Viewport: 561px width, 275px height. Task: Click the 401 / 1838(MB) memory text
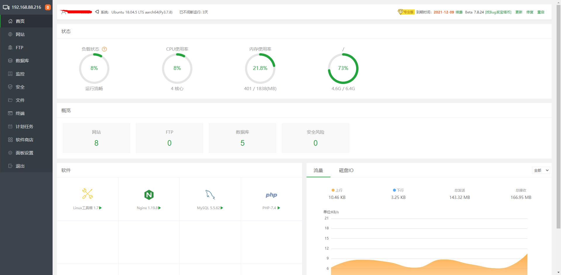(x=260, y=88)
